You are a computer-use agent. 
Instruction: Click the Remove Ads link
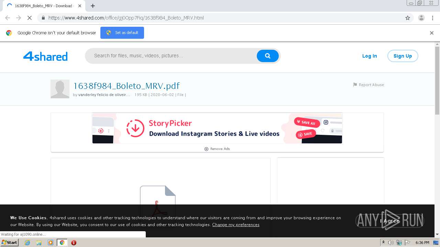[217, 149]
